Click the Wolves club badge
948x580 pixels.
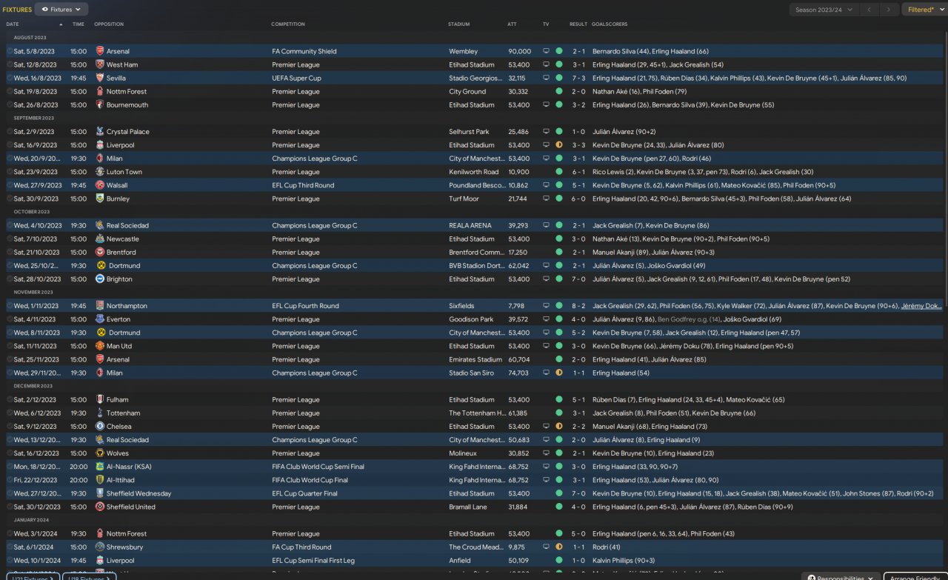pyautogui.click(x=100, y=453)
